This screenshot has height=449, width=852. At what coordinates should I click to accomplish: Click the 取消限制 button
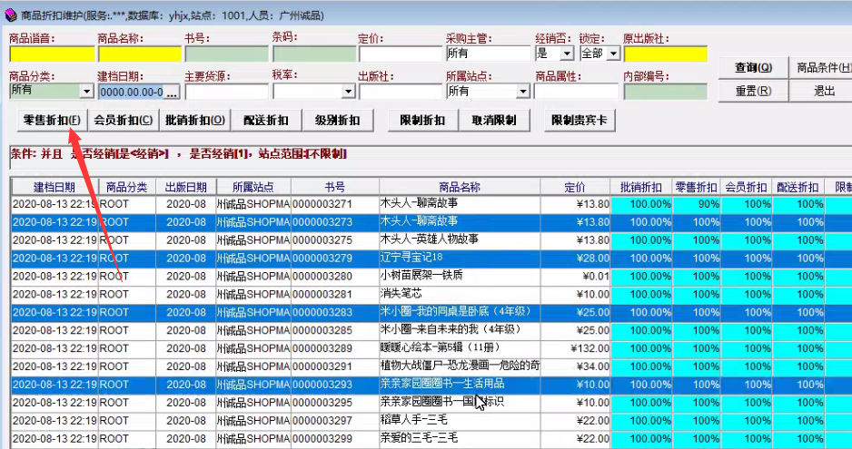click(494, 121)
